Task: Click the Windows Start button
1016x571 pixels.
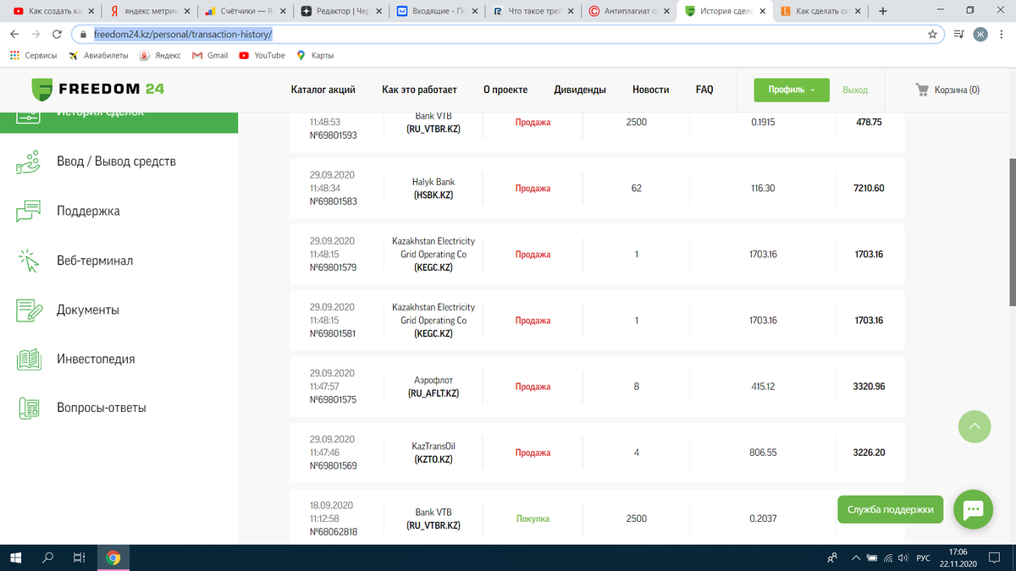Action: click(x=15, y=557)
